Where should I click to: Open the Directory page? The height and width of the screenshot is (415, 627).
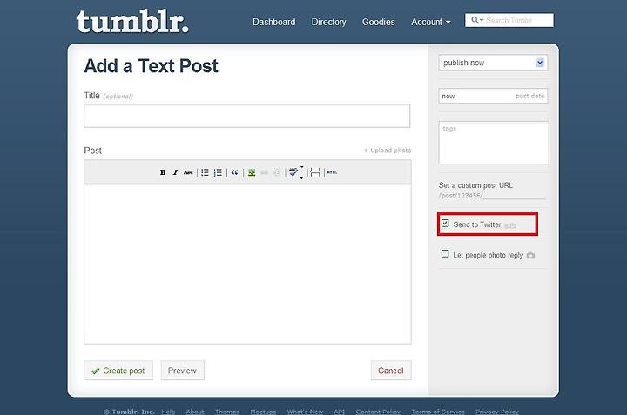click(x=328, y=22)
